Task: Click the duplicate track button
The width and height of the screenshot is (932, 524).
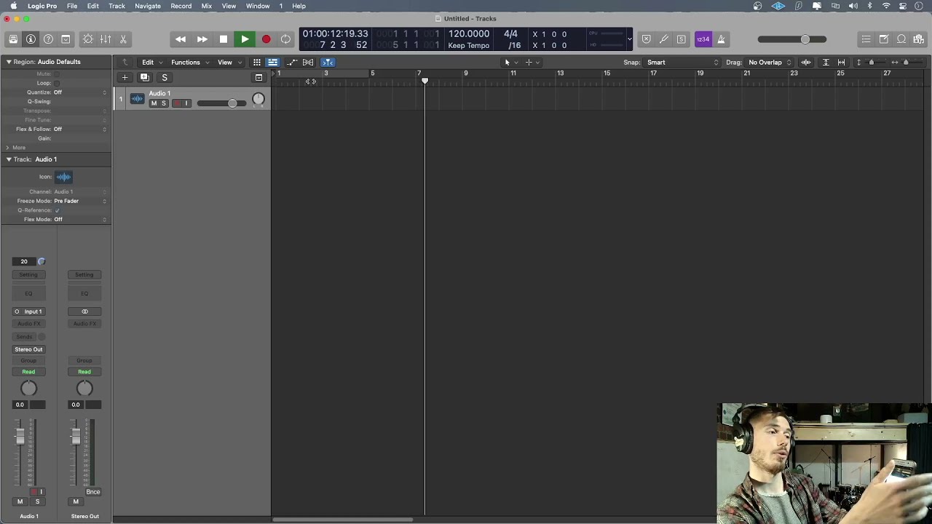Action: (144, 77)
